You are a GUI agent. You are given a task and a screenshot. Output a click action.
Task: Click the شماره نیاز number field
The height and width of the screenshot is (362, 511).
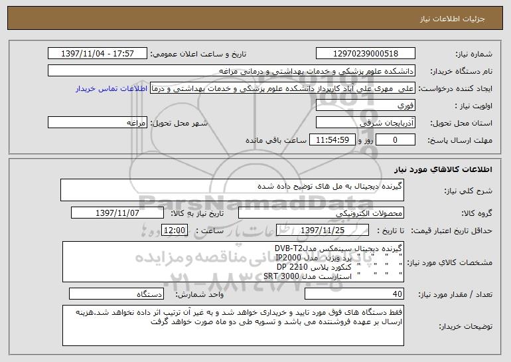click(365, 53)
